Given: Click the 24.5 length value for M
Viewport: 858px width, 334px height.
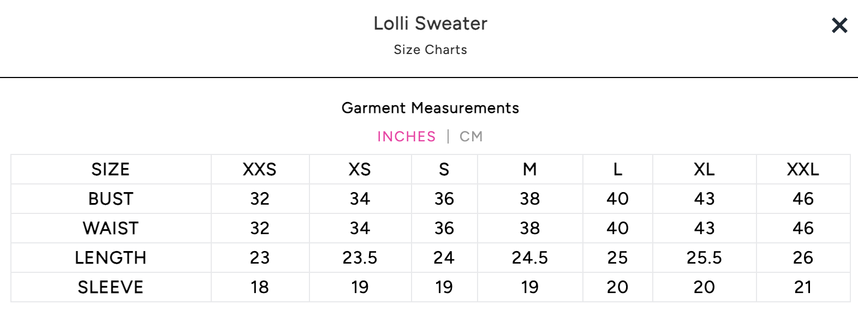Looking at the screenshot, I should click(529, 258).
